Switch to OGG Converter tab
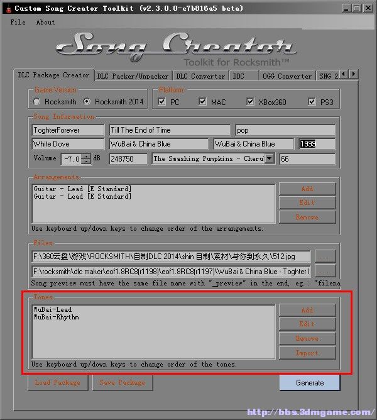377x420 pixels. tap(287, 76)
